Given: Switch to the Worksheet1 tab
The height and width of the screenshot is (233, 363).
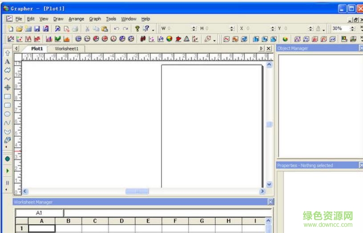Looking at the screenshot, I should [x=67, y=48].
